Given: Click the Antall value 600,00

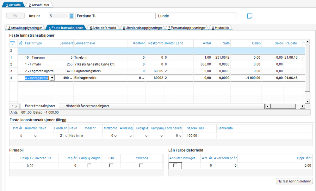Looking at the screenshot, I should 206,64.
